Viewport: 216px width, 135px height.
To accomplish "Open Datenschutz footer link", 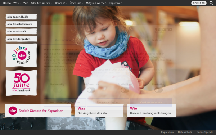I will [x=185, y=132].
